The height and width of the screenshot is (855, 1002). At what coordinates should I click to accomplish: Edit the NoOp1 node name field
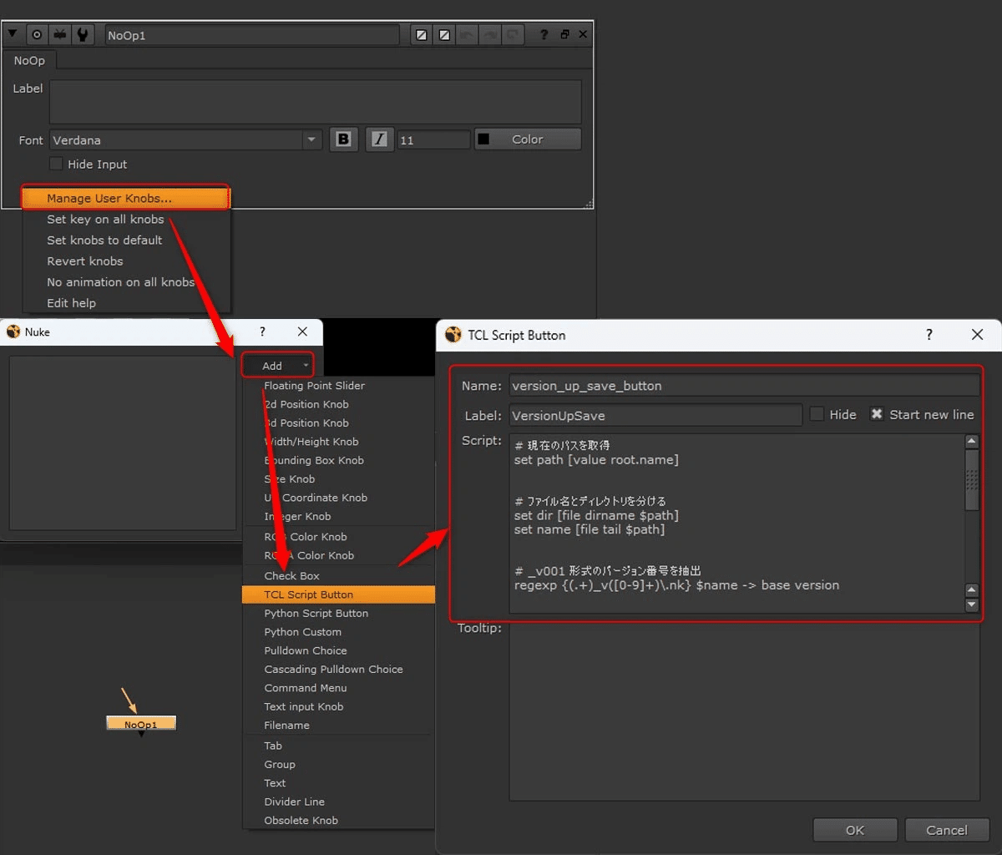pyautogui.click(x=251, y=35)
